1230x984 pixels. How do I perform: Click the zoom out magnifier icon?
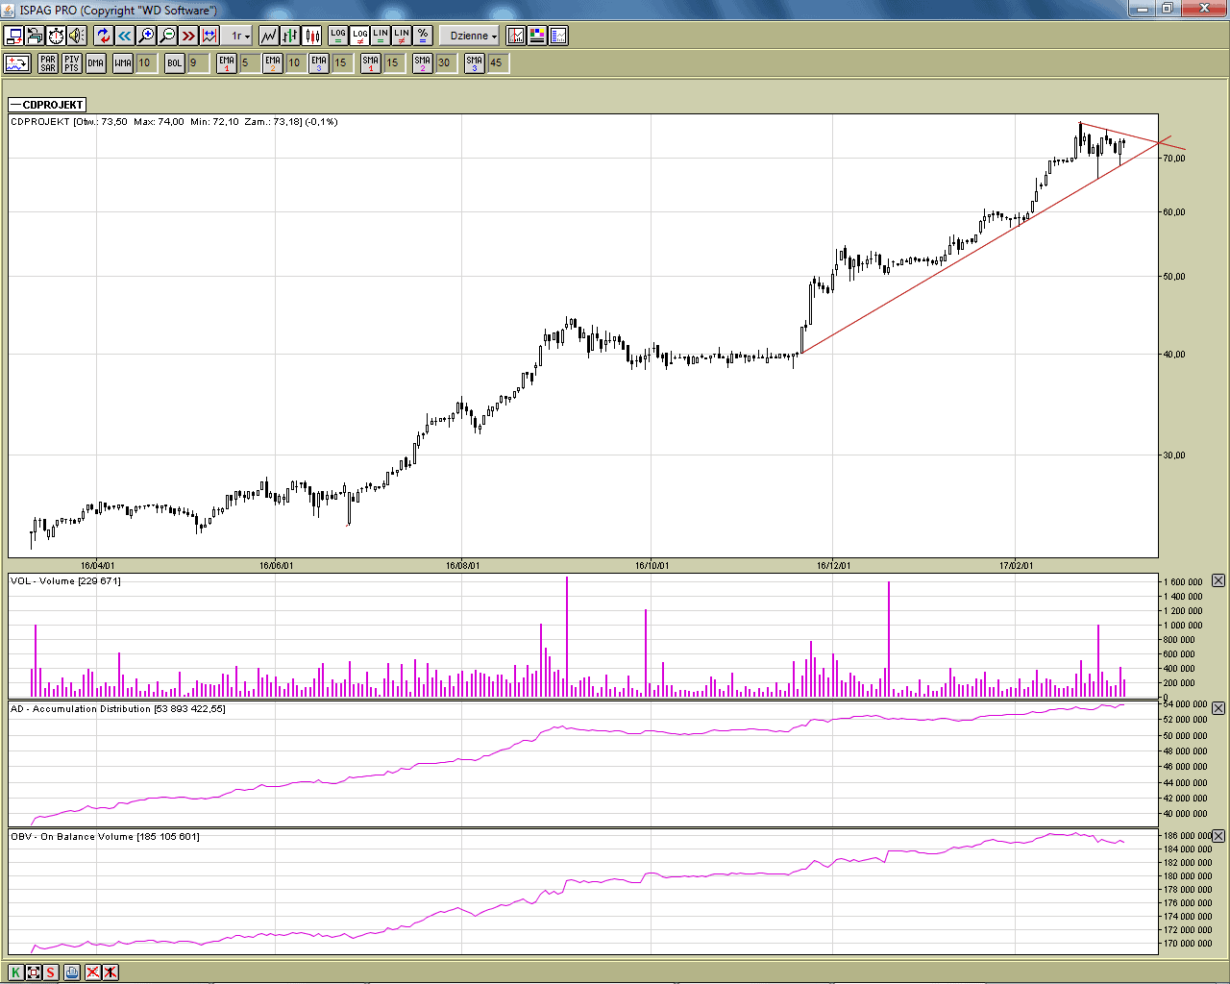167,36
